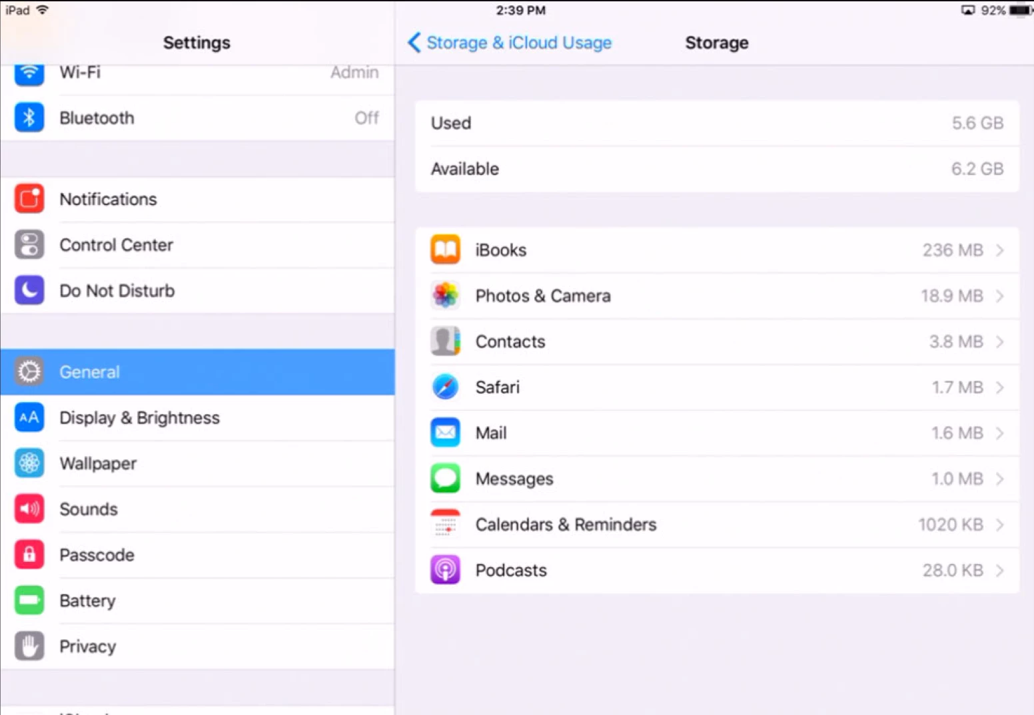Tap the Wi-Fi Admin network name

click(x=354, y=72)
